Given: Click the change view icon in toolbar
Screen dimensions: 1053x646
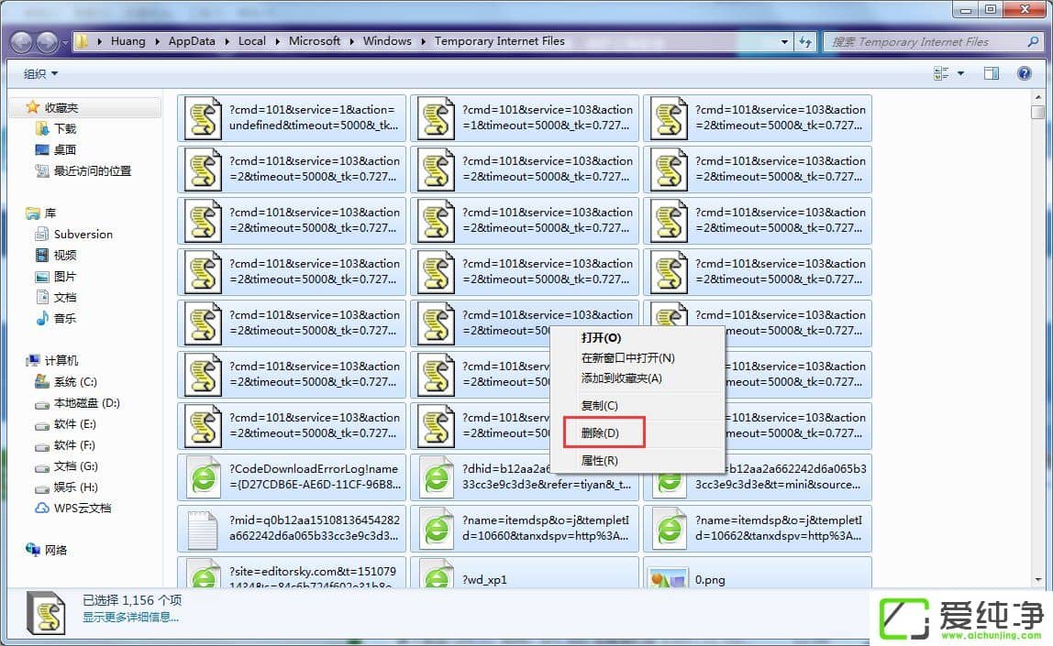Looking at the screenshot, I should click(941, 73).
